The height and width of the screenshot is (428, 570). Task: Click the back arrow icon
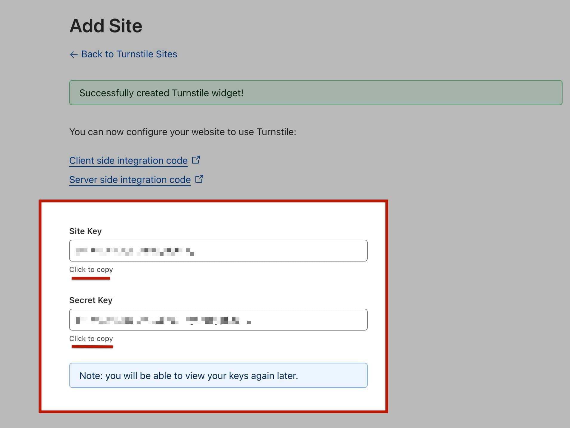point(73,54)
